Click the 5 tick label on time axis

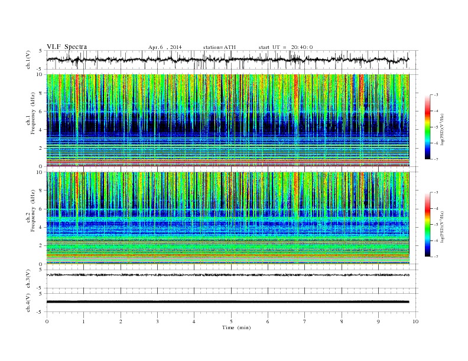point(231,321)
